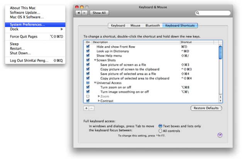Select the All controls radio button
This screenshot has height=159, width=242.
click(160, 131)
